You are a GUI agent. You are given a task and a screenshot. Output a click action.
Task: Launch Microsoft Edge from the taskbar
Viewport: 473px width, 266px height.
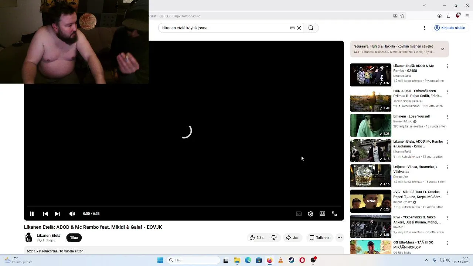(x=248, y=260)
